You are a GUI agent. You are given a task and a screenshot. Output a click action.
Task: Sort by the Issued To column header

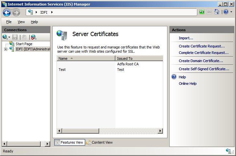pos(139,58)
